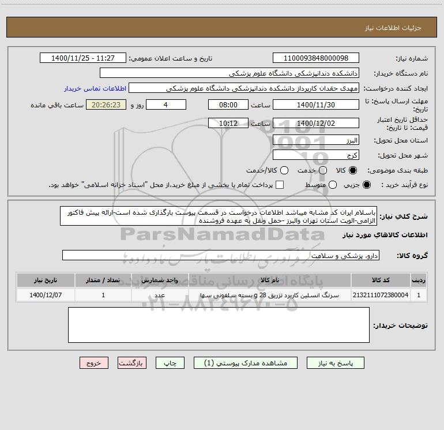
Task: Click the insulin syringe product name cell
Action: click(270, 295)
